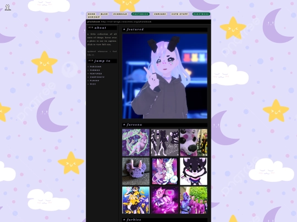Select the green Photobook nav pill

click(141, 14)
